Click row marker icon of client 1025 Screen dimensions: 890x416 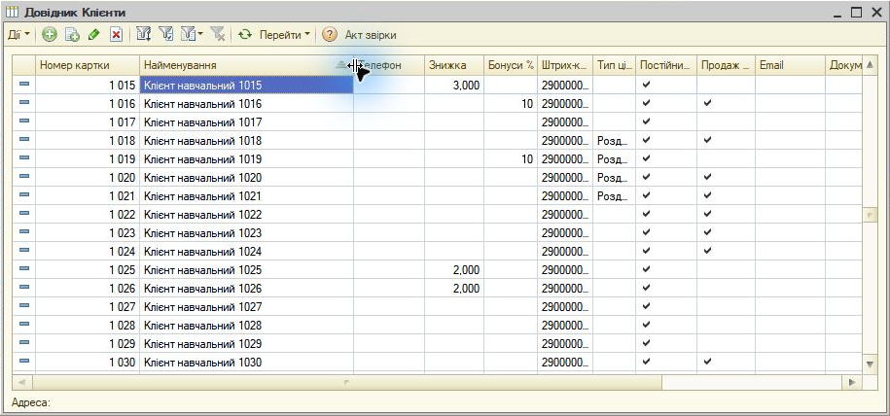point(24,268)
